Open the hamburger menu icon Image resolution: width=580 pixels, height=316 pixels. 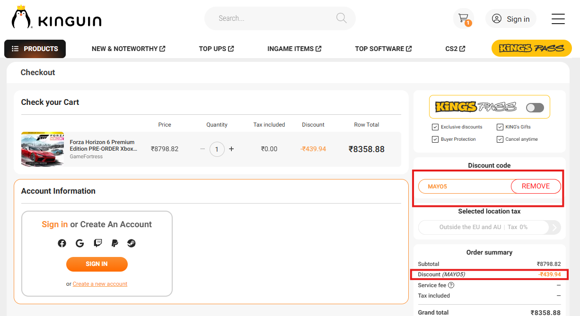558,18
